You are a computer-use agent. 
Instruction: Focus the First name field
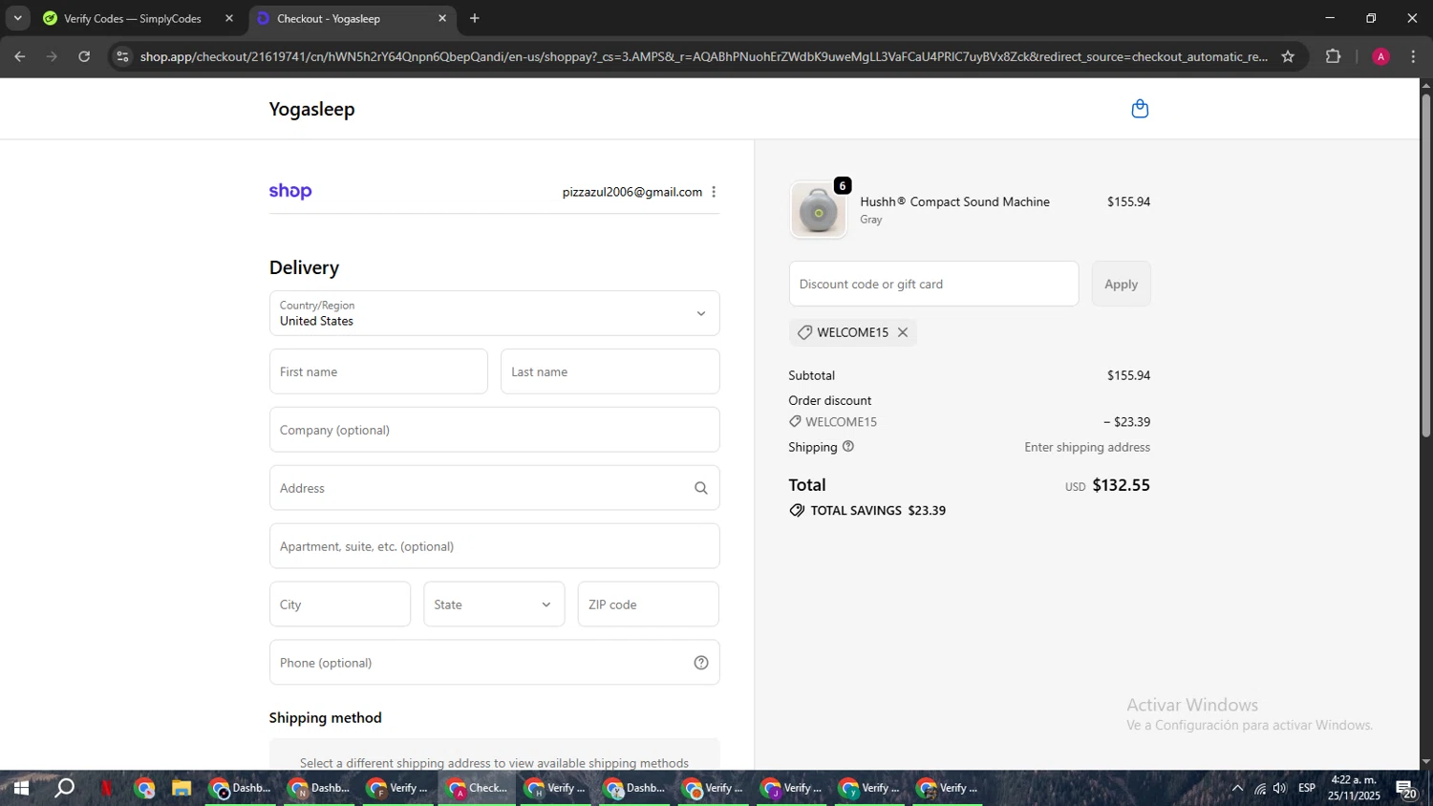point(378,371)
